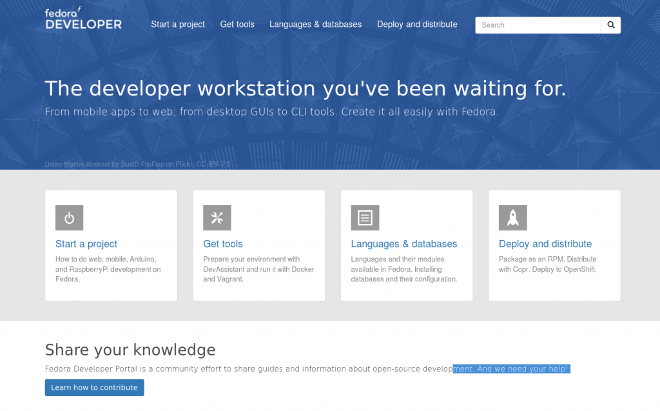Image resolution: width=660 pixels, height=411 pixels.
Task: Open the Get tools card heading link
Action: click(222, 244)
